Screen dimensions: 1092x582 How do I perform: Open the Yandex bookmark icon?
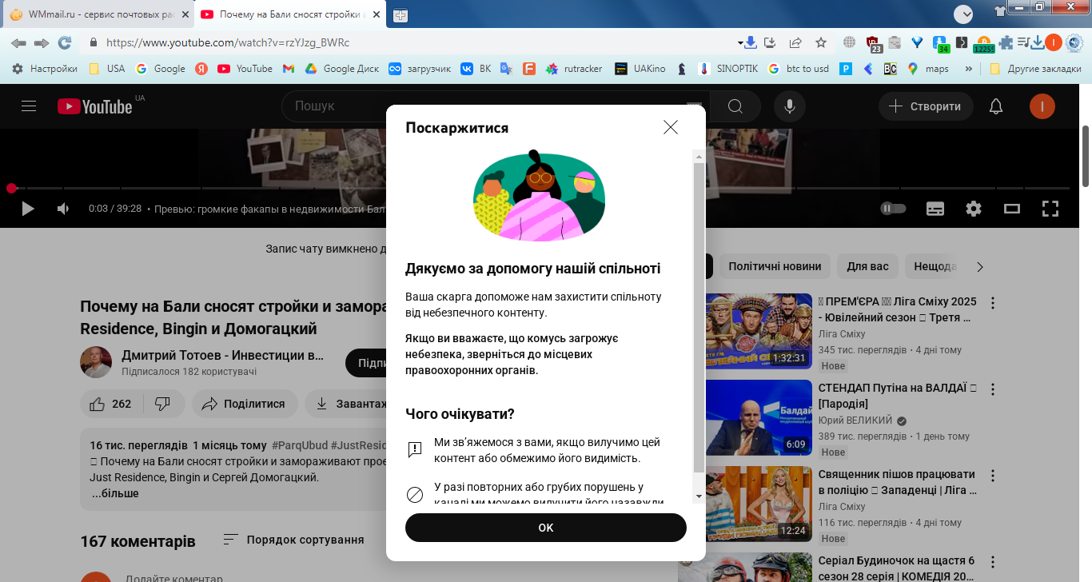tap(202, 69)
